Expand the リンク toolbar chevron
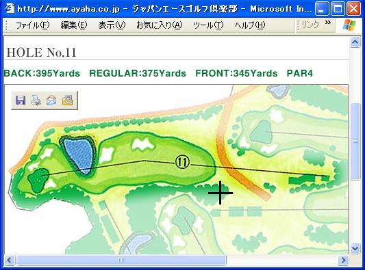 click(328, 23)
